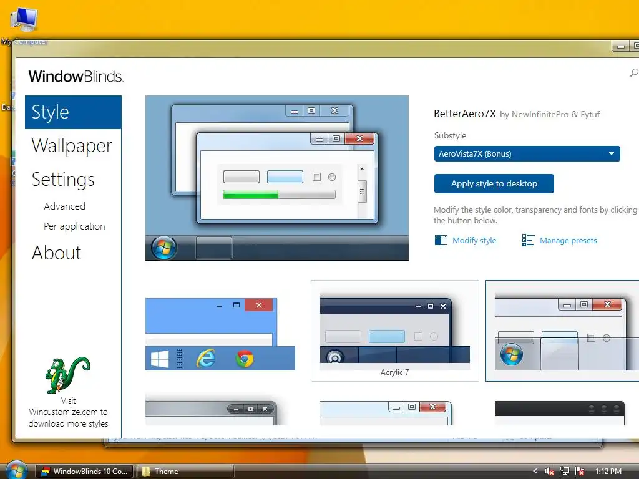The width and height of the screenshot is (639, 479).
Task: Show hidden tray icons arrow
Action: point(535,471)
